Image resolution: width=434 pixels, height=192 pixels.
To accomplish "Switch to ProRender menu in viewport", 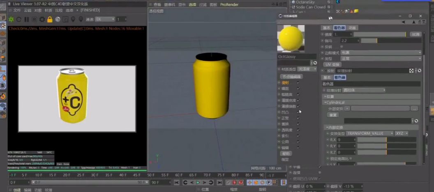I will tap(229, 5).
